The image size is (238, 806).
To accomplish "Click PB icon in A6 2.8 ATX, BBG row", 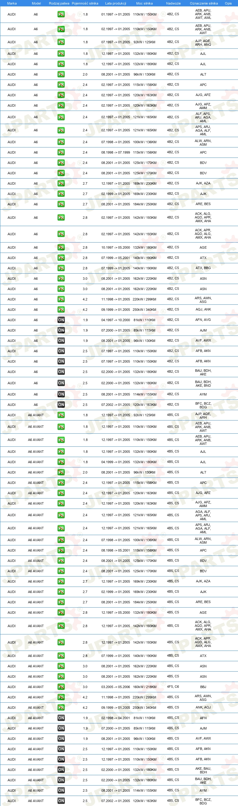I will [x=61, y=268].
